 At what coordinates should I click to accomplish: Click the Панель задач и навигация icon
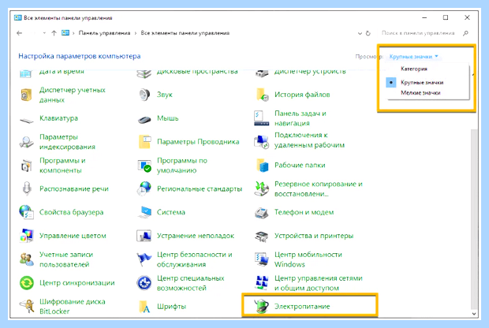coord(261,118)
